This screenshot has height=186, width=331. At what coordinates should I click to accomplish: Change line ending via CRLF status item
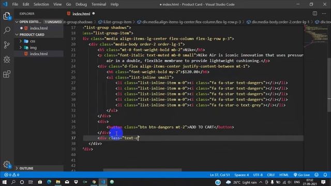271,175
